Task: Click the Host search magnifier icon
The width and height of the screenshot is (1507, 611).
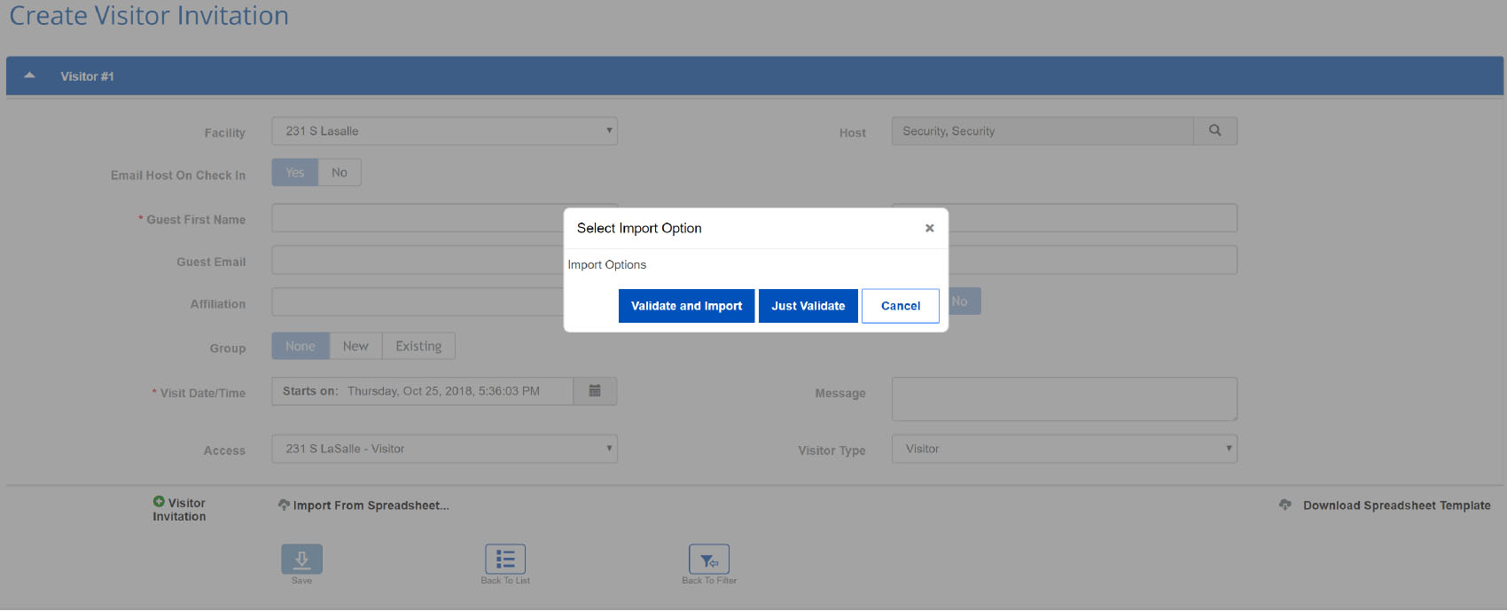Action: click(1215, 130)
